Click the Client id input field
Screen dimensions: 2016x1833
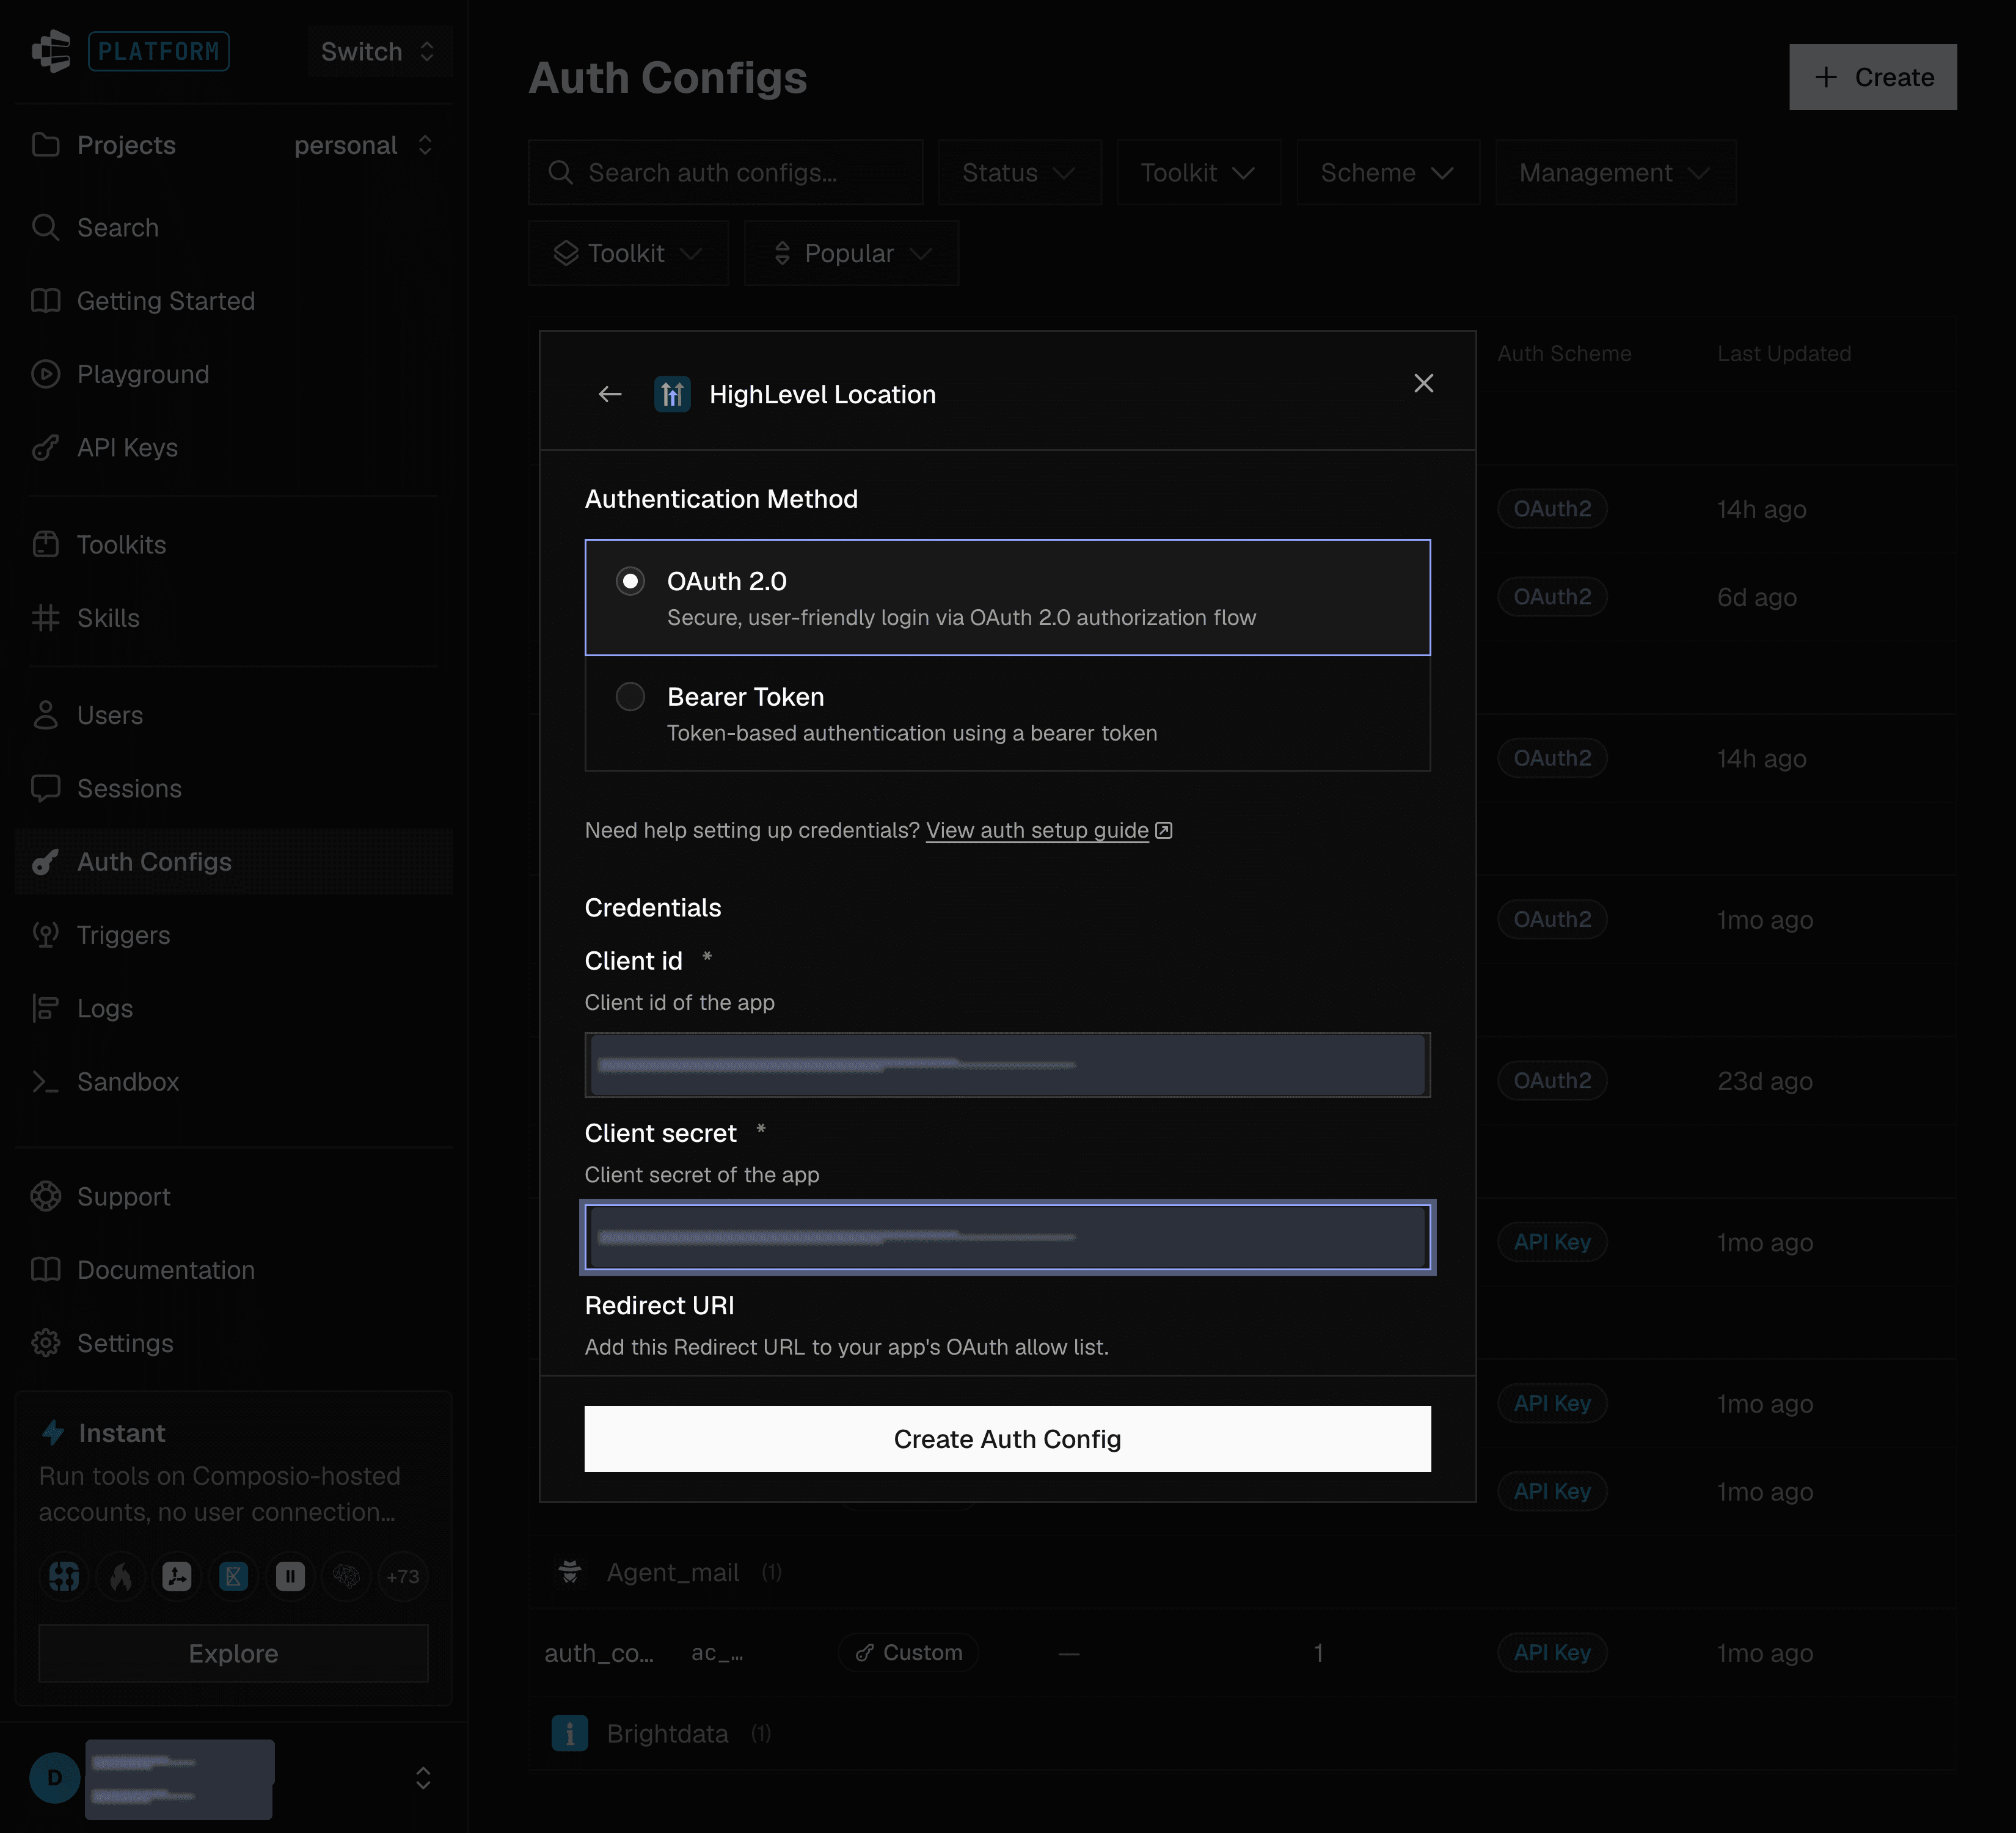[1007, 1064]
